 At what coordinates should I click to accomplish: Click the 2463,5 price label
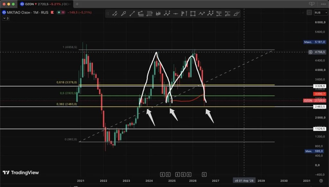(320, 107)
